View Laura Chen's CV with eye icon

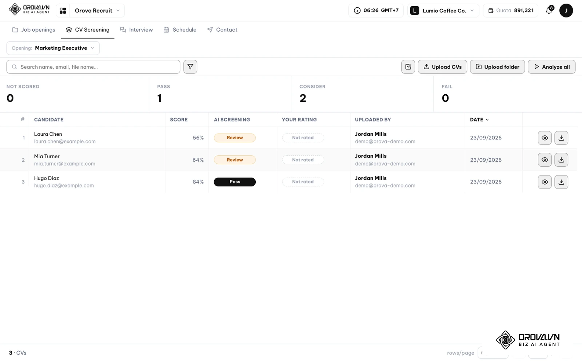[545, 138]
